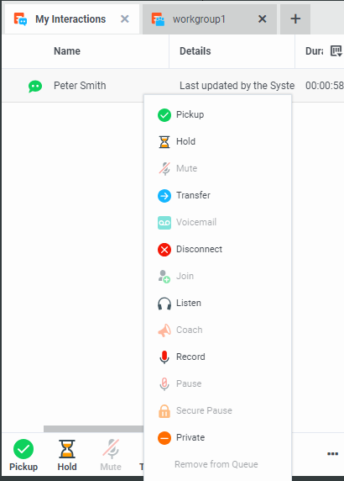The height and width of the screenshot is (481, 344).
Task: Expand the toolbar overflow ellipsis menu
Action: 332,454
